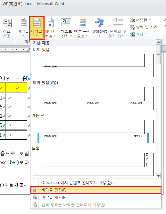Click the 자료 제공 text in document

pyautogui.click(x=14, y=185)
